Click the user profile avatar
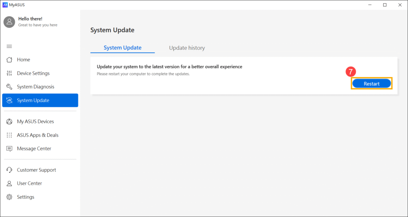408x217 pixels. tap(10, 22)
